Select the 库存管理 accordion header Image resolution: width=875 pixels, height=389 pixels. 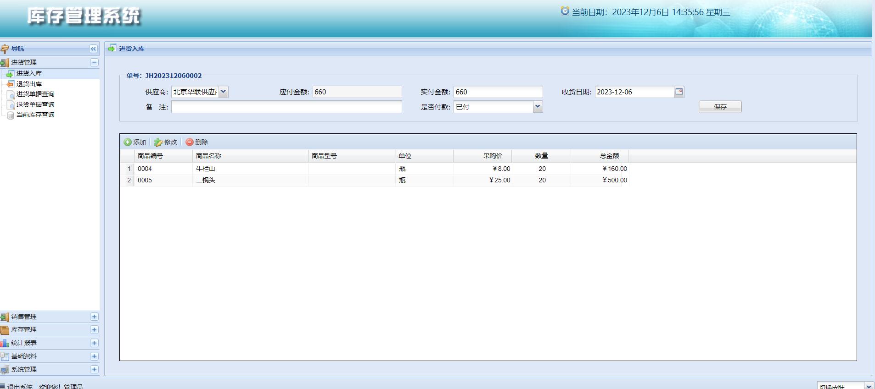50,329
